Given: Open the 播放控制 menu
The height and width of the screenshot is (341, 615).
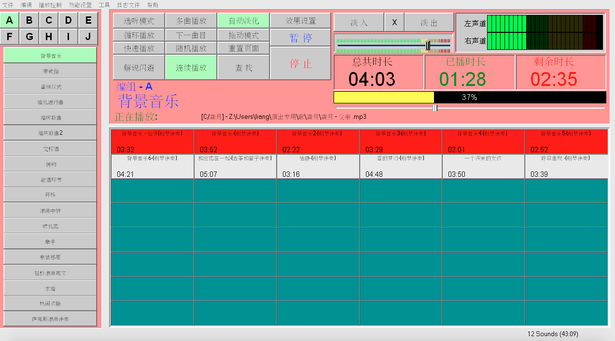Looking at the screenshot, I should tap(50, 5).
